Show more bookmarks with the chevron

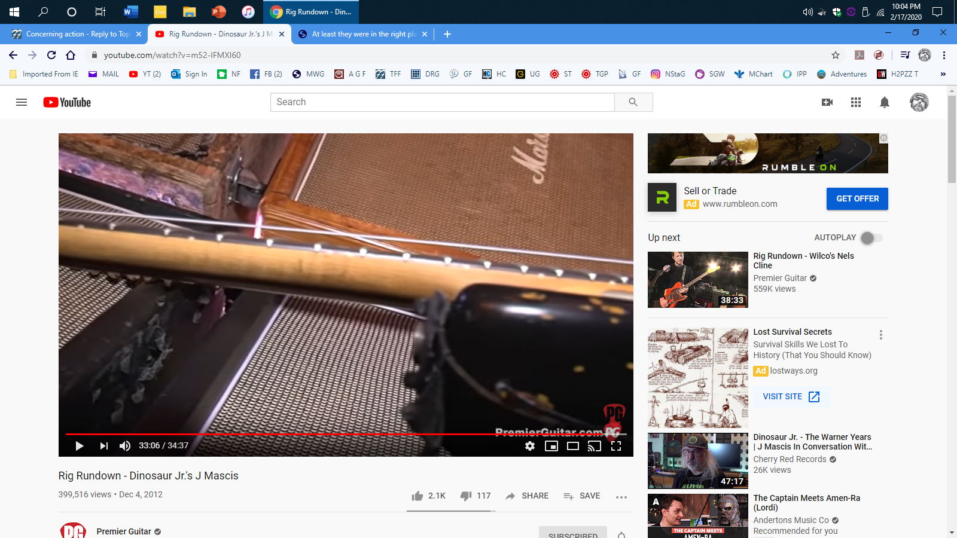pyautogui.click(x=943, y=74)
